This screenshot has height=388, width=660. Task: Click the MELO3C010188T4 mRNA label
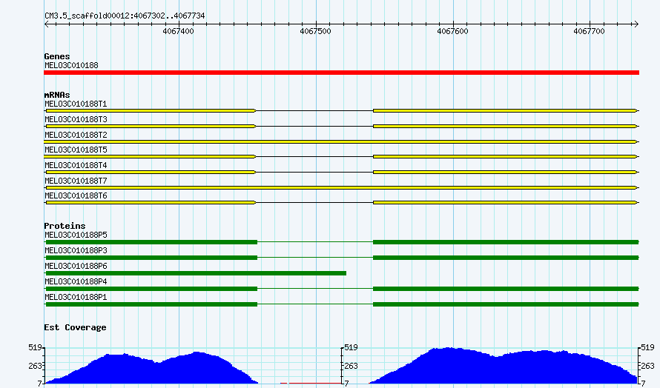[76, 165]
